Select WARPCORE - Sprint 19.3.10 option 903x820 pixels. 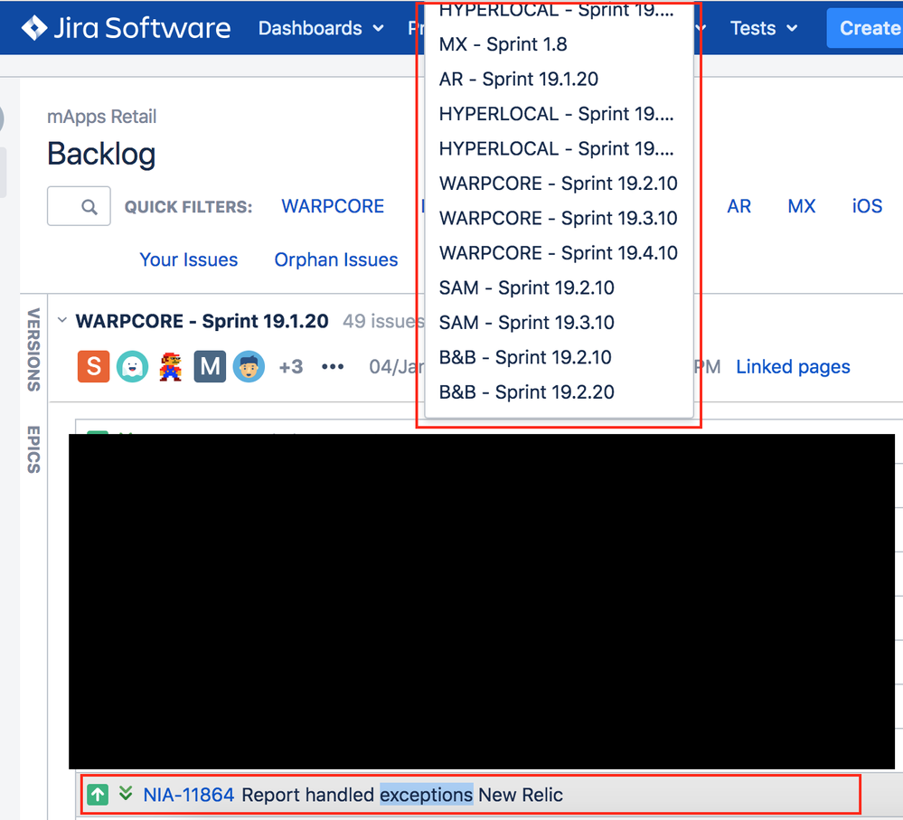(559, 218)
